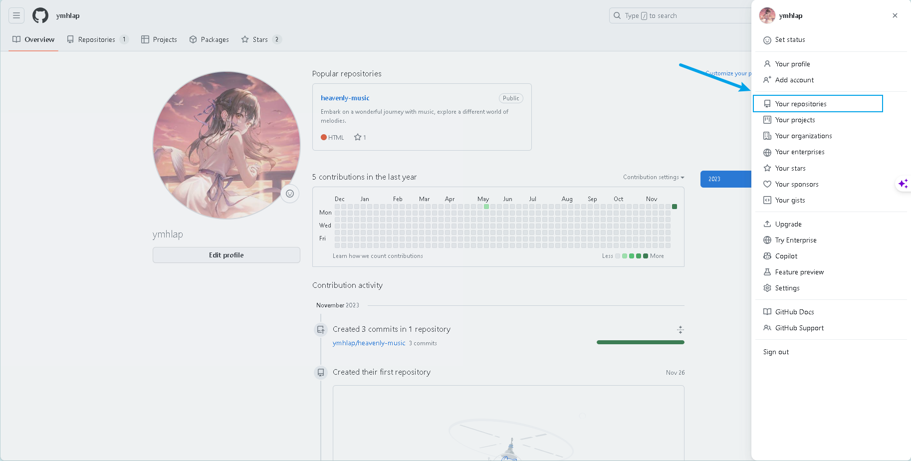Viewport: 911px width, 461px height.
Task: Expand the commits activity detail icon
Action: click(x=680, y=329)
